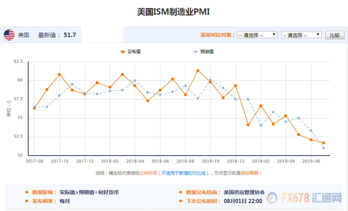This screenshot has width=348, height=211.
Task: Click the blue 不适用于新增的对比线 text
Action: pyautogui.click(x=184, y=173)
